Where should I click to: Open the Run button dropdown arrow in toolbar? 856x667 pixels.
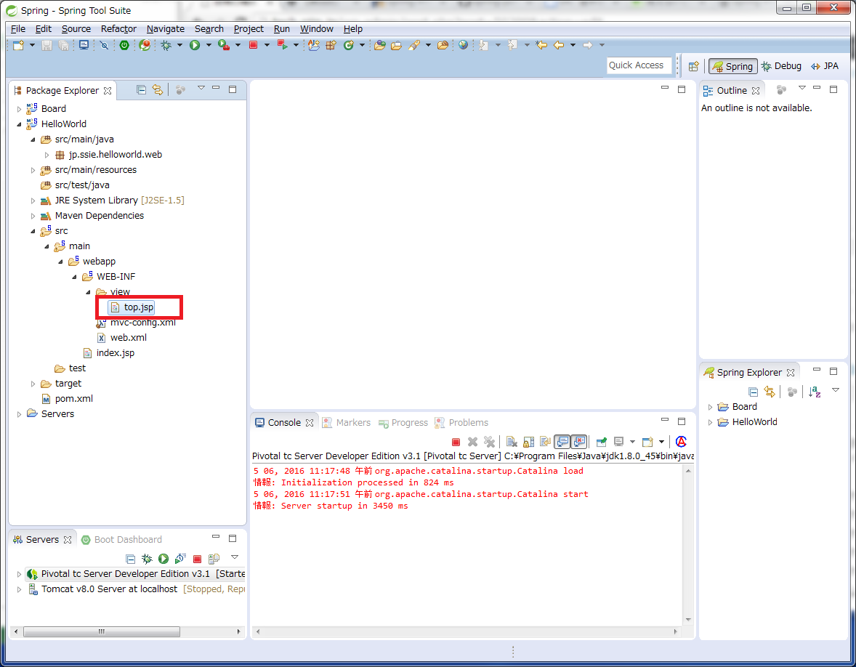click(x=209, y=46)
